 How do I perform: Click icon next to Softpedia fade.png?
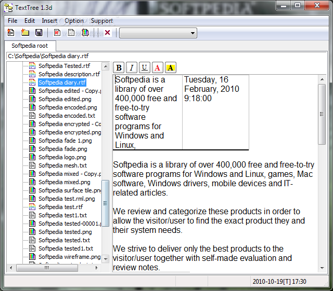pos(32,149)
